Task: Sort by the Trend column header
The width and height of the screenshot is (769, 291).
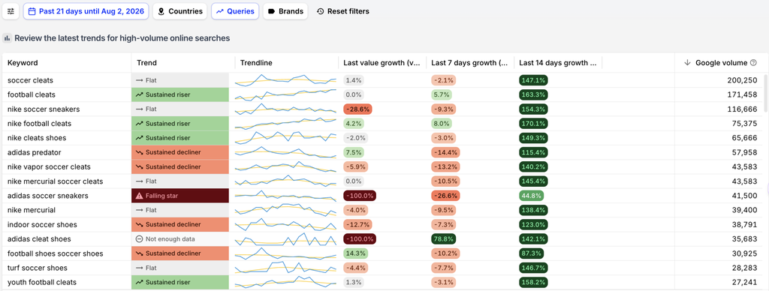Action: (147, 63)
